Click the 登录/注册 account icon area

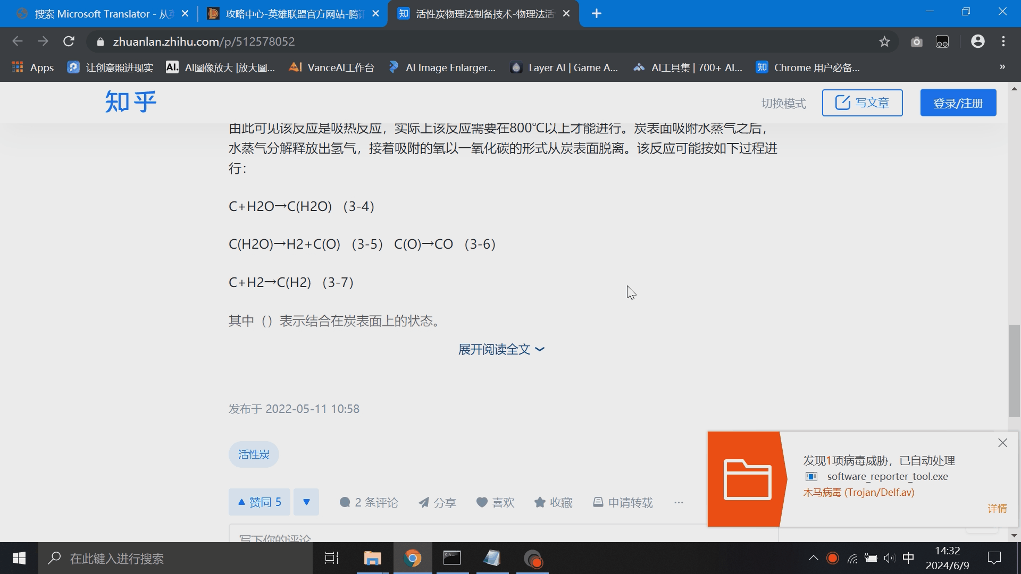point(957,103)
